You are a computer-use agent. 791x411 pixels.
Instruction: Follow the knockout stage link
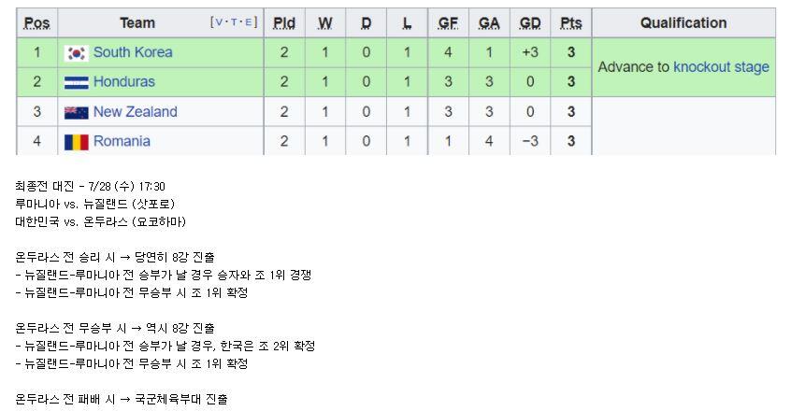(721, 67)
